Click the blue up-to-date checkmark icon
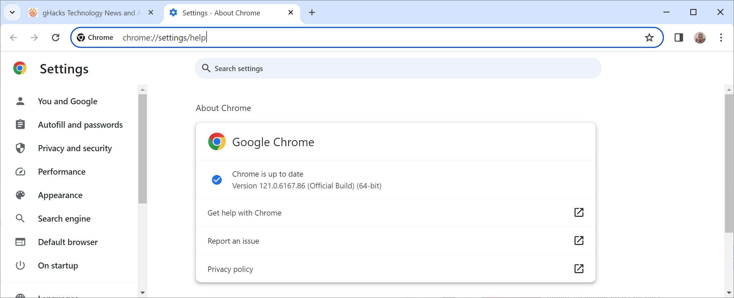 (217, 180)
